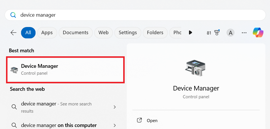Open the account avatar A
The width and height of the screenshot is (270, 129).
click(230, 33)
